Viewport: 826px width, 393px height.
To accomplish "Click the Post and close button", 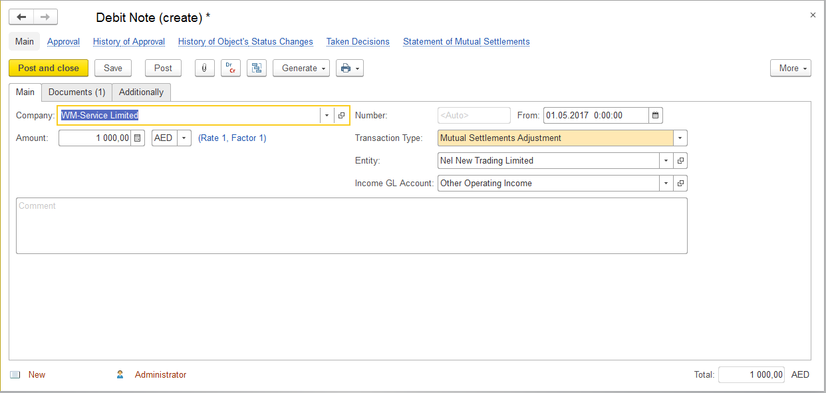I will click(x=49, y=68).
